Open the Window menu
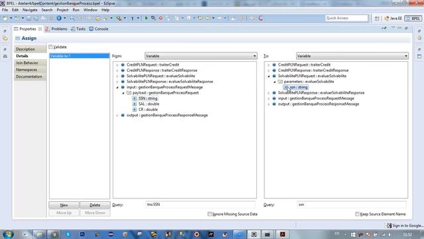 [x=90, y=10]
